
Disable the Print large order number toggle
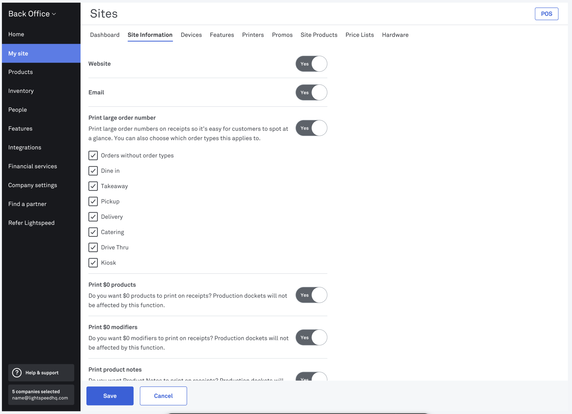point(311,128)
